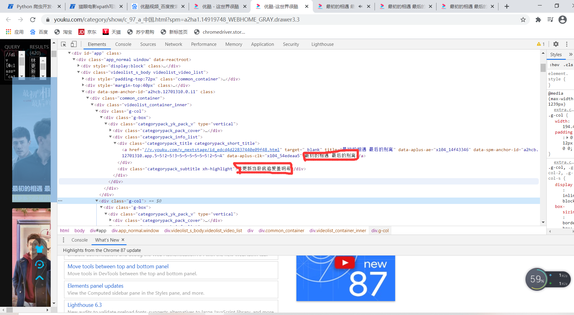Select div#app in breadcrumb bar

[98, 231]
